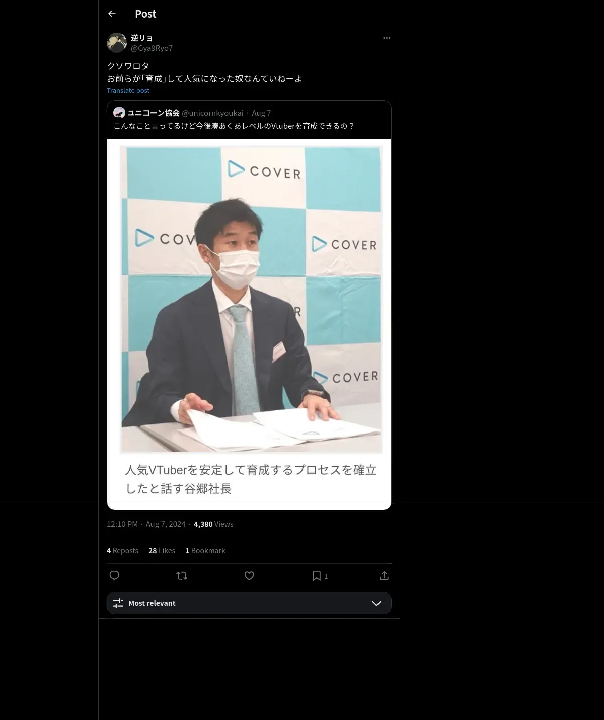
Task: Toggle the bookmark icon on the post
Action: [x=317, y=575]
